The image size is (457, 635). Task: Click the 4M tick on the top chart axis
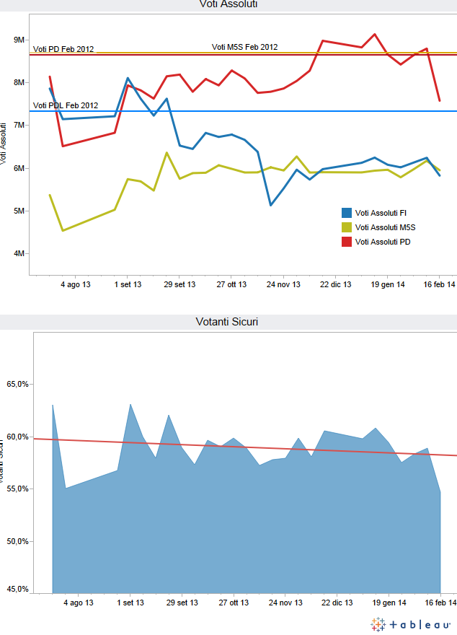[19, 254]
